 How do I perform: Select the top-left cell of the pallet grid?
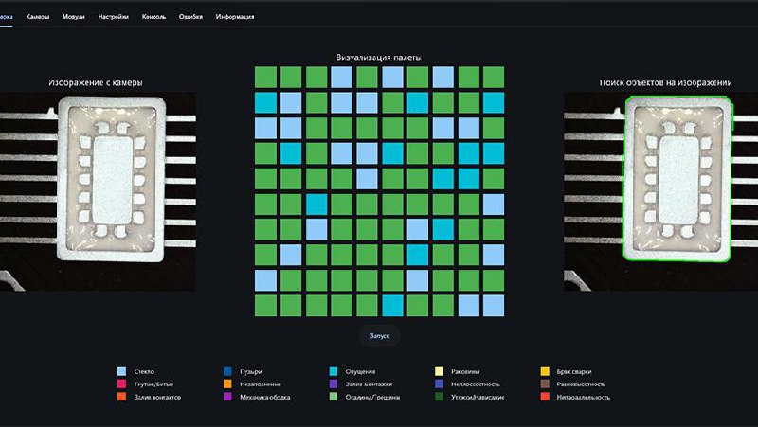pyautogui.click(x=265, y=77)
